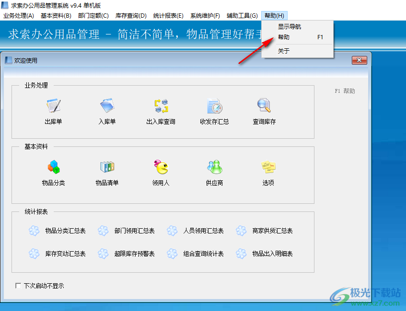Screen dimensions: 406x311
Task: Open the 物品出入明细表 report link
Action: coord(272,254)
